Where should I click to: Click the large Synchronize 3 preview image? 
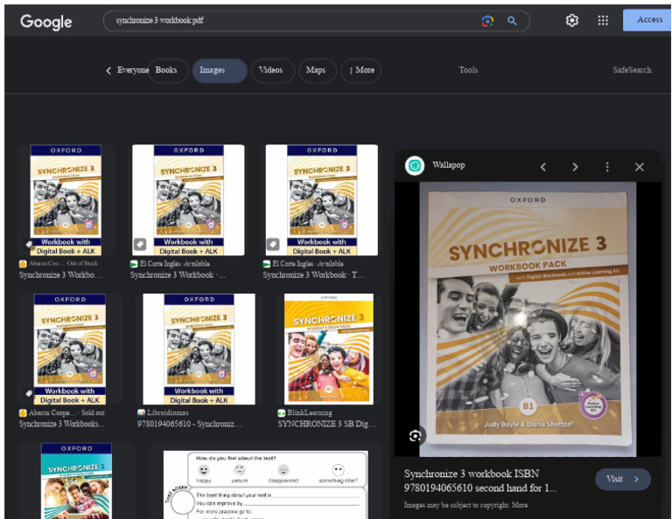(x=528, y=319)
